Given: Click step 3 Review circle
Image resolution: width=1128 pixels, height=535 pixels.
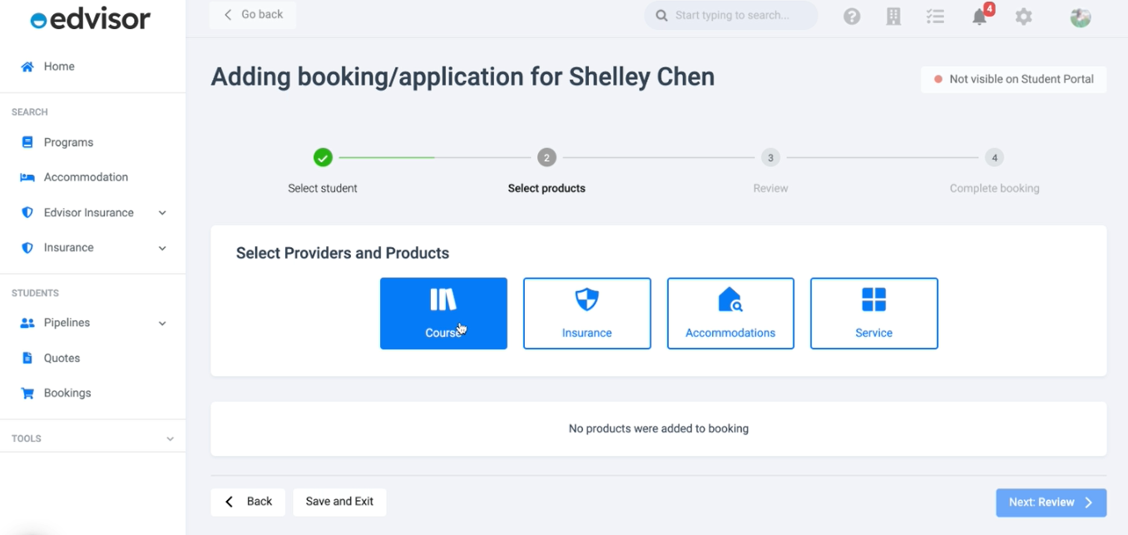Looking at the screenshot, I should (770, 157).
